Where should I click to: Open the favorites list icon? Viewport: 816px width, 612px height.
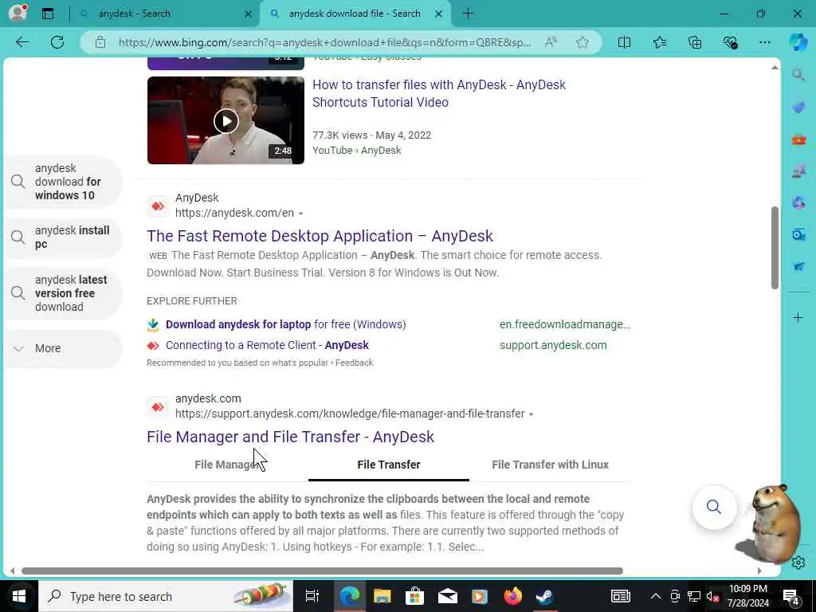pos(659,42)
